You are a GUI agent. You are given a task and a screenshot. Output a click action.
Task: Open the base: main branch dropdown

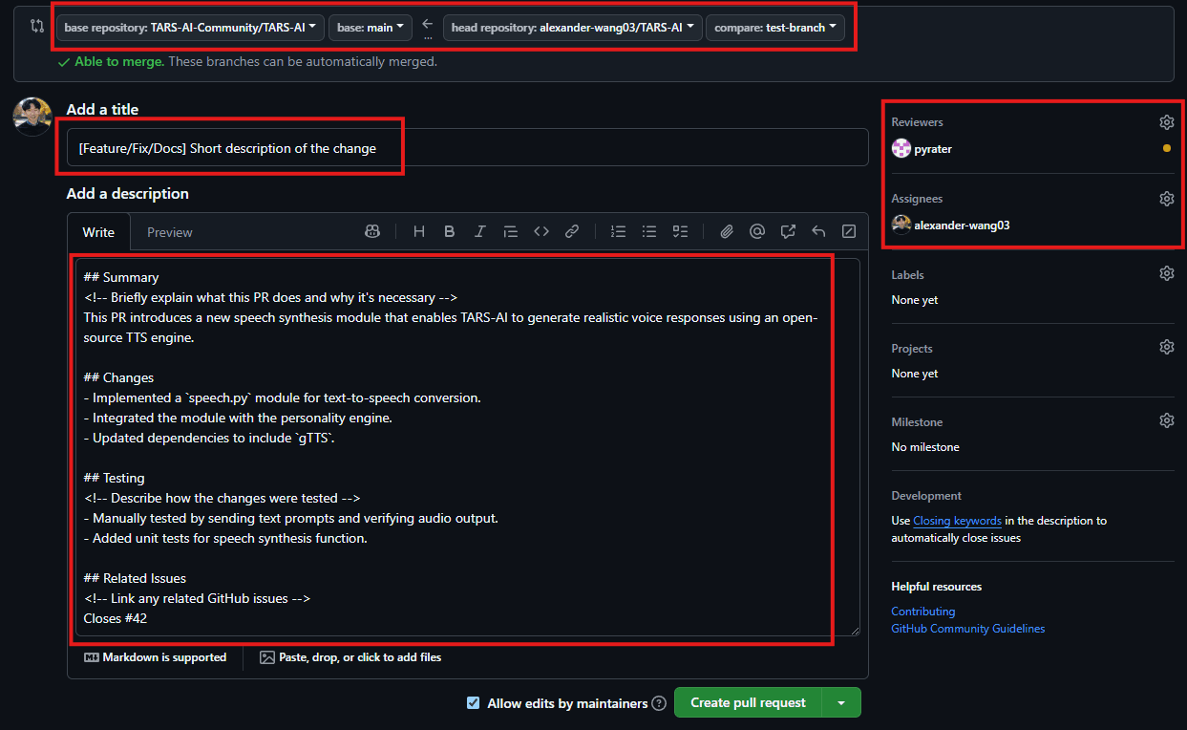click(x=371, y=28)
